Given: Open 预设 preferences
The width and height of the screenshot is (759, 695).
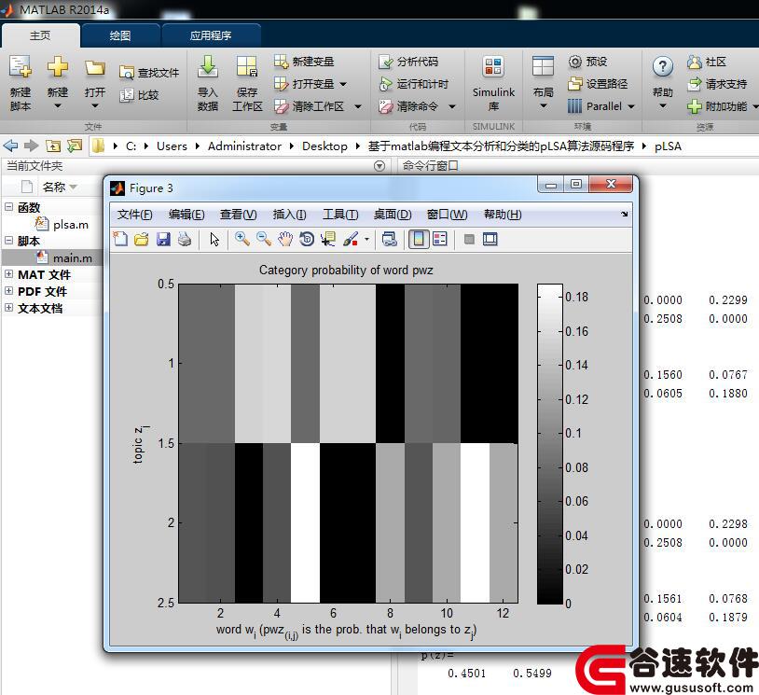Looking at the screenshot, I should point(588,62).
